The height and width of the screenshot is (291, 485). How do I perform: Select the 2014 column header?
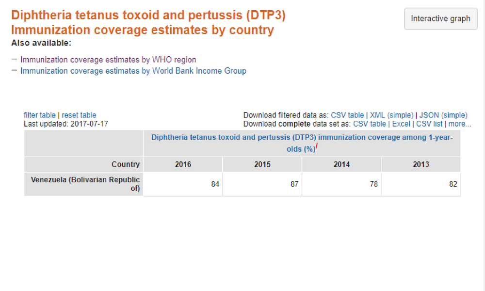(x=341, y=164)
